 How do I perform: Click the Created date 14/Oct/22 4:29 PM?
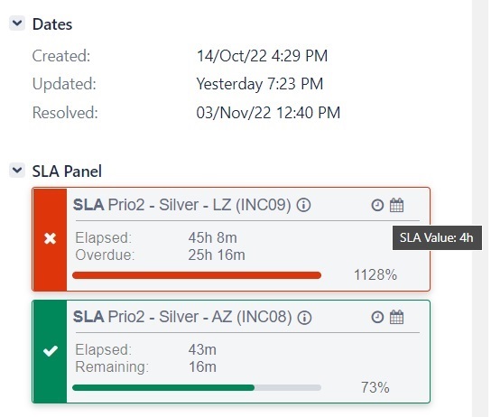[x=262, y=56]
